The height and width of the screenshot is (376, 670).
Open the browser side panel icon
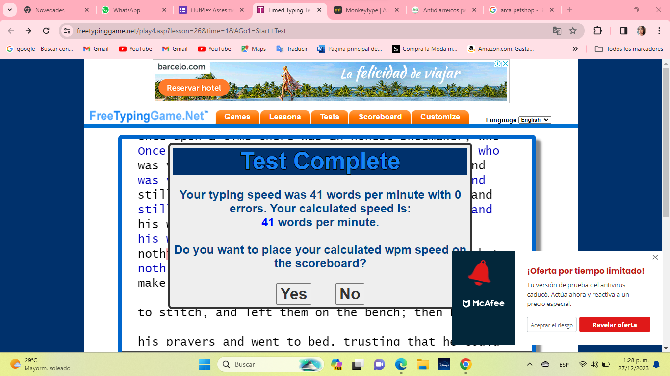(x=624, y=31)
